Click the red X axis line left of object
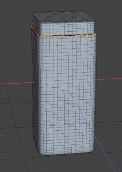Viewport: 122px width, 172px height. pyautogui.click(x=17, y=83)
